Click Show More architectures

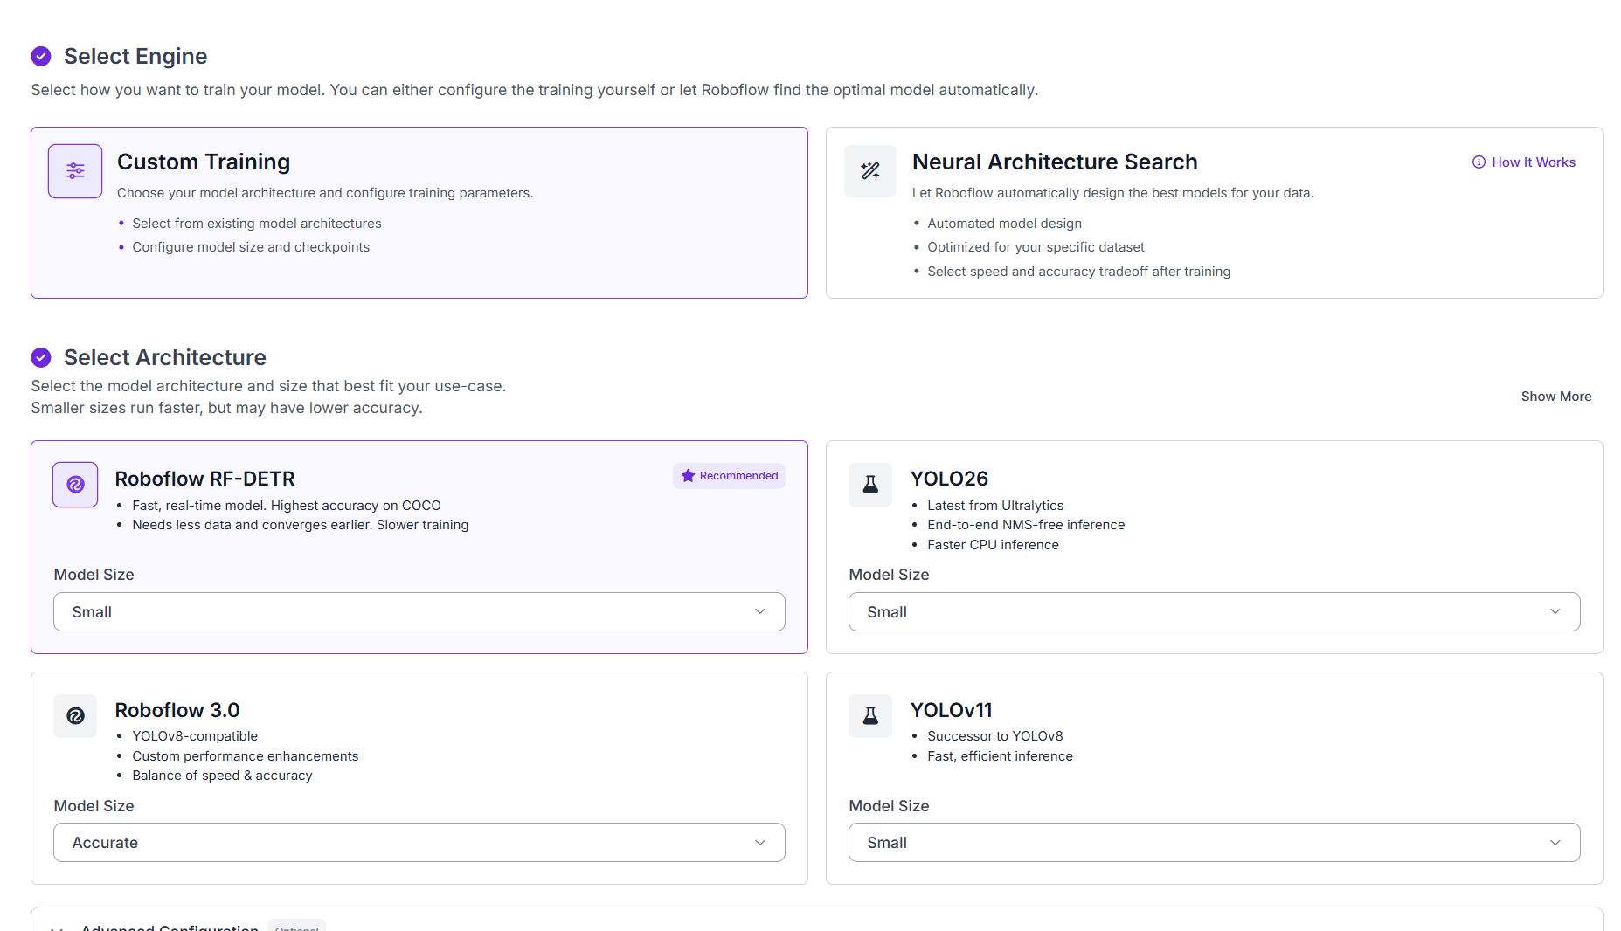pyautogui.click(x=1556, y=397)
